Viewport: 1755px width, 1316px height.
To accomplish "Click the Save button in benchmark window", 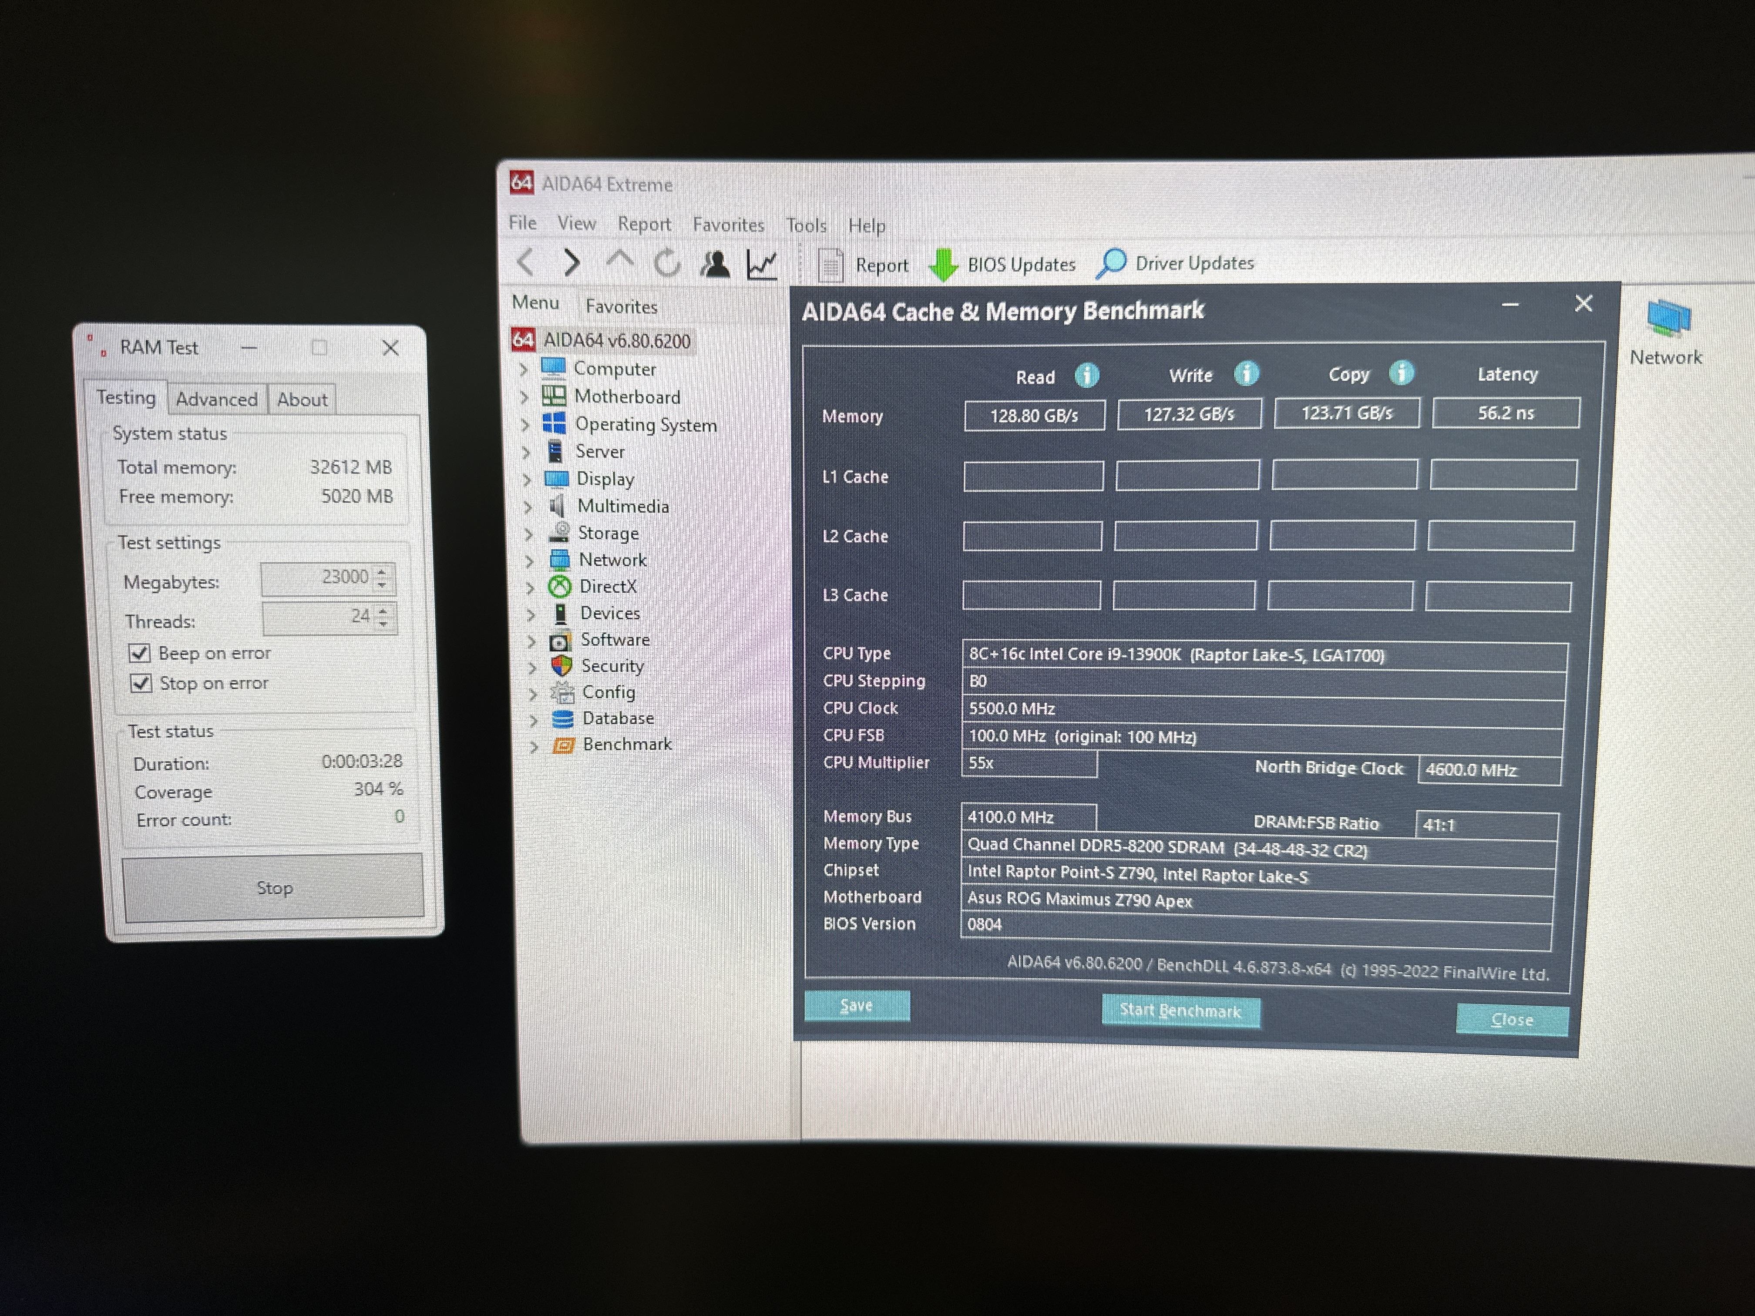I will pyautogui.click(x=857, y=1005).
